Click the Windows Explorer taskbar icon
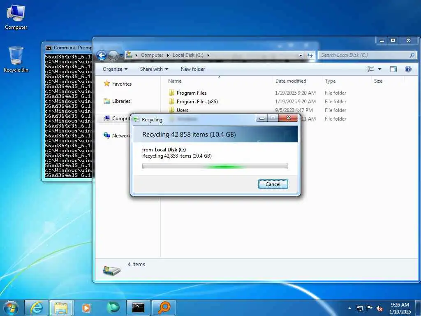The height and width of the screenshot is (316, 421). [61, 308]
